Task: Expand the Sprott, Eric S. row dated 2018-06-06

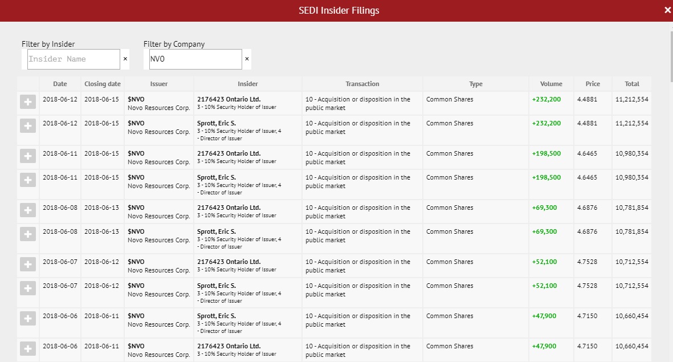Action: 28,319
